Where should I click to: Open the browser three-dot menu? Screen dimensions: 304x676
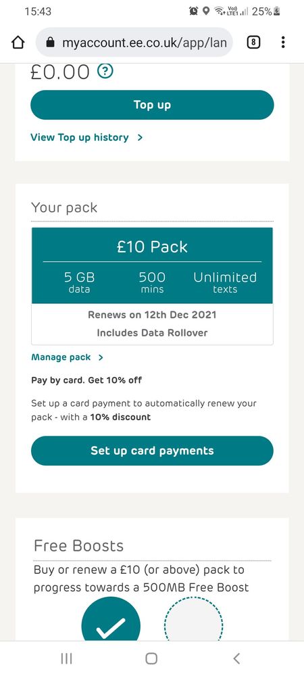283,42
